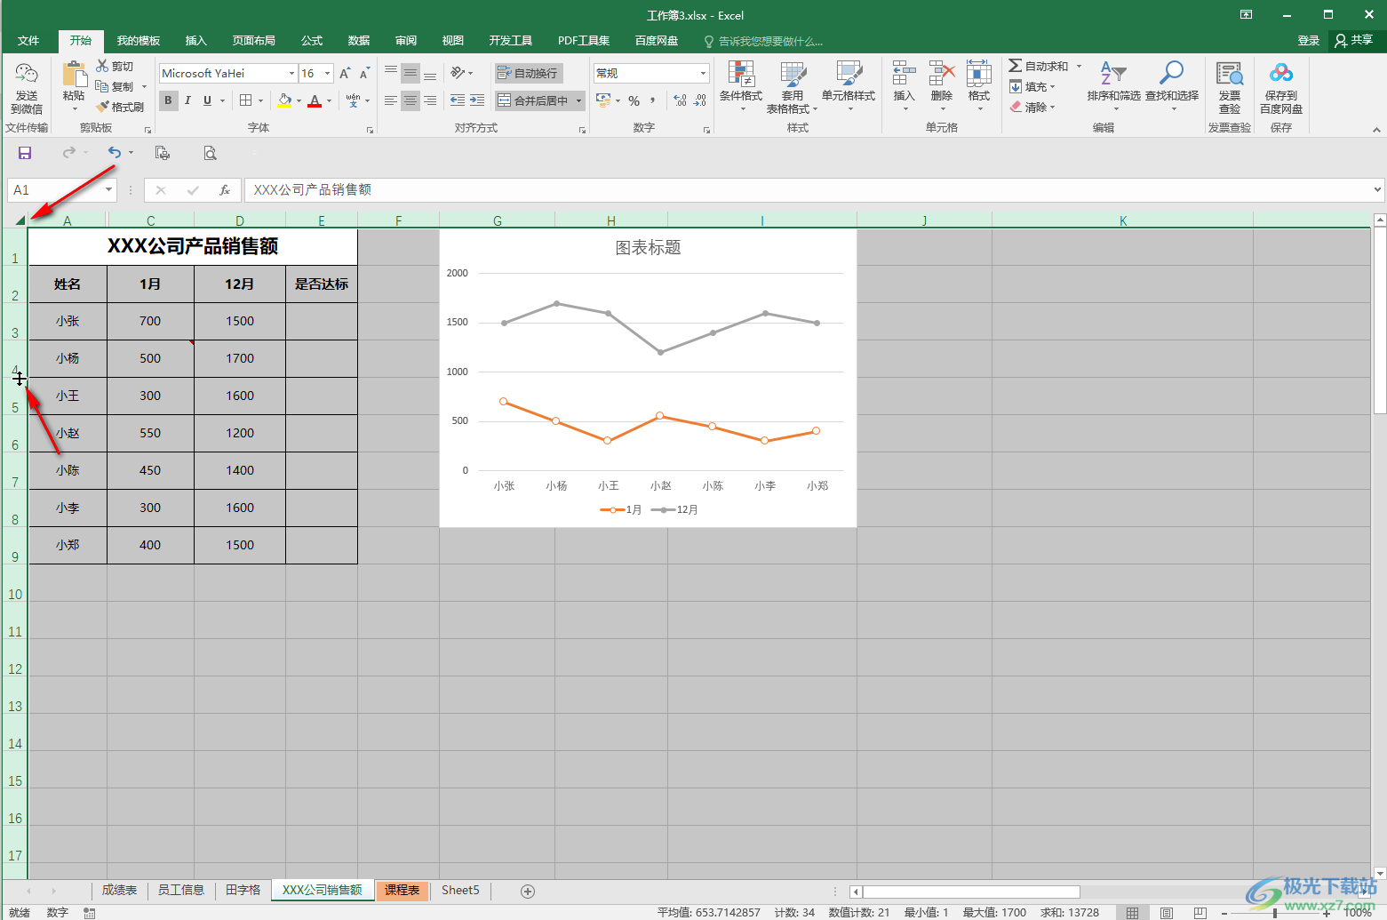Click the Save icon in quick access toolbar
This screenshot has width=1387, height=920.
[x=25, y=153]
